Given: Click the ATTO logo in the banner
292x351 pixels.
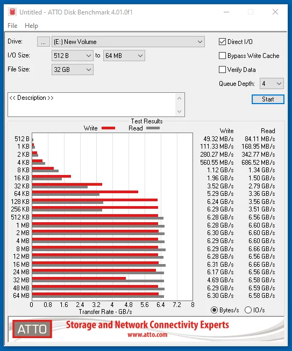Looking at the screenshot, I should 32,329.
